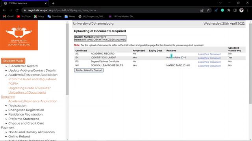Open Uploading of Documents Required link
The width and height of the screenshot is (252, 141).
click(27, 92)
